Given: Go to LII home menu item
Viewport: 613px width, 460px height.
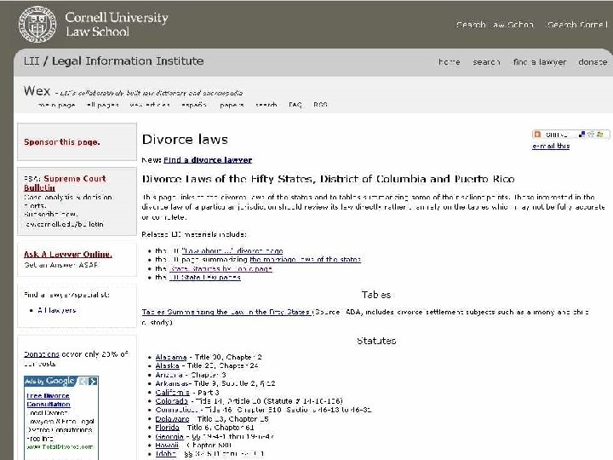Looking at the screenshot, I should (449, 62).
